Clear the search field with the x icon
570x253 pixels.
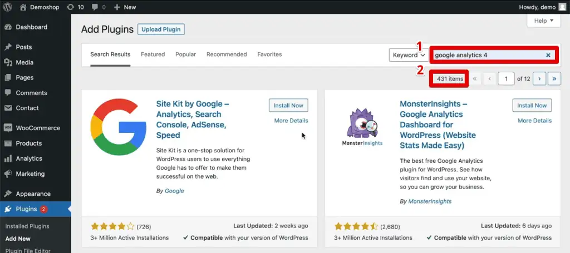pyautogui.click(x=548, y=55)
